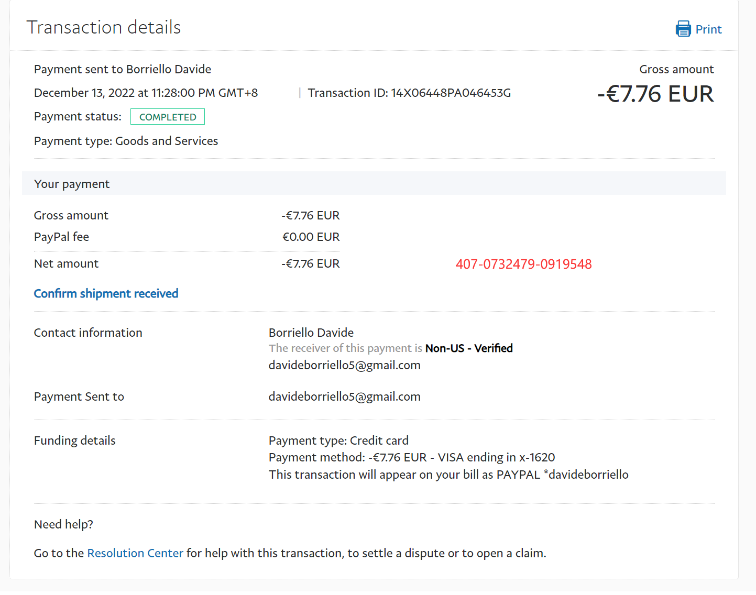Click the Print text link
This screenshot has height=595, width=756.
tap(708, 29)
